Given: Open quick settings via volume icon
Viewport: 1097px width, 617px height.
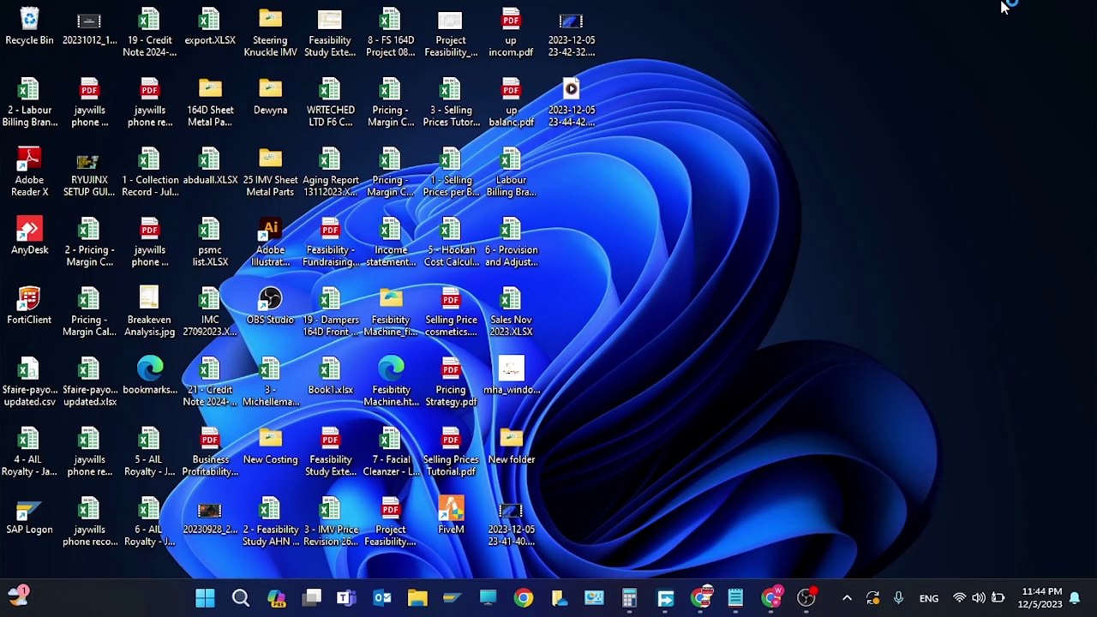Looking at the screenshot, I should [978, 598].
